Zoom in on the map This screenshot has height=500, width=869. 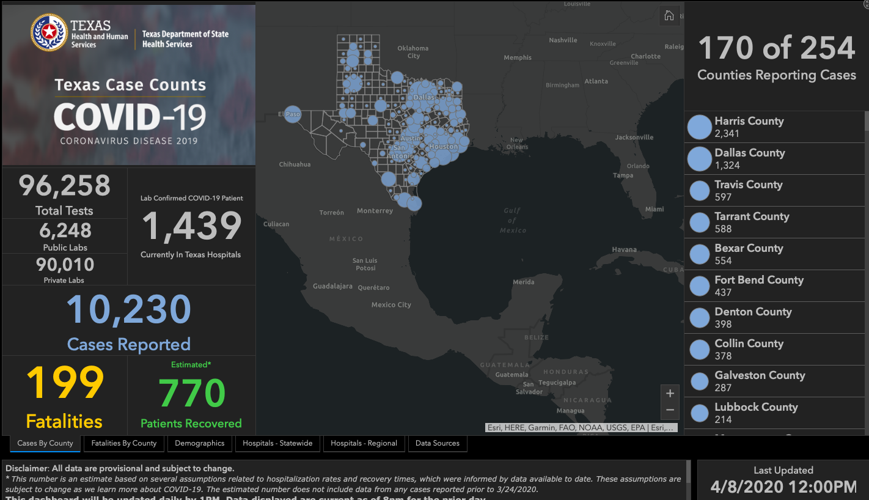tap(670, 394)
